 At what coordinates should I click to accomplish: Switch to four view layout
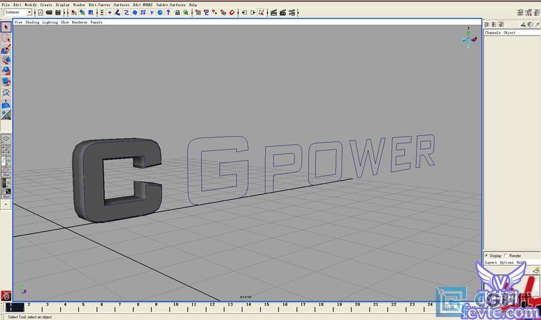point(6,150)
